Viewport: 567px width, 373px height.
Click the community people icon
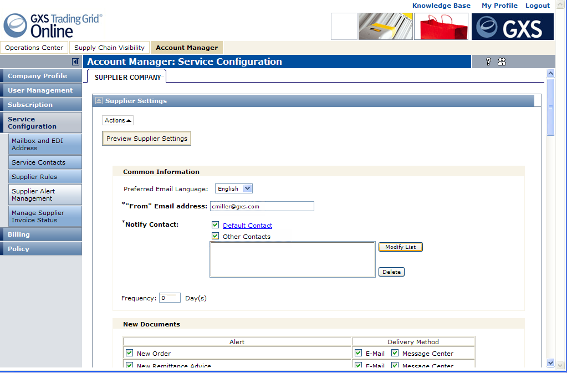point(502,62)
